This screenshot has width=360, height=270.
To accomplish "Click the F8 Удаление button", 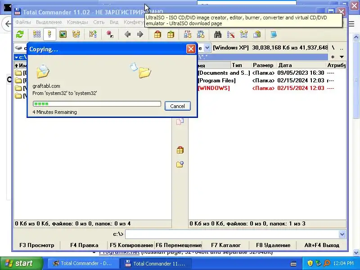I will [273, 245].
